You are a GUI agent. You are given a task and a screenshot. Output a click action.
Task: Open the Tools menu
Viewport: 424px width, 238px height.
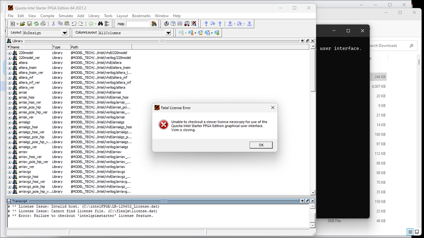click(108, 16)
